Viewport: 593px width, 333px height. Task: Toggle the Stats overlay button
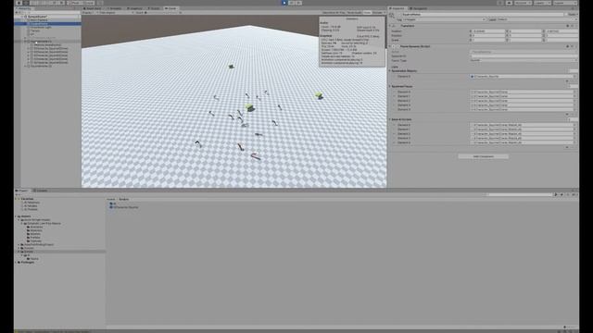pos(367,12)
